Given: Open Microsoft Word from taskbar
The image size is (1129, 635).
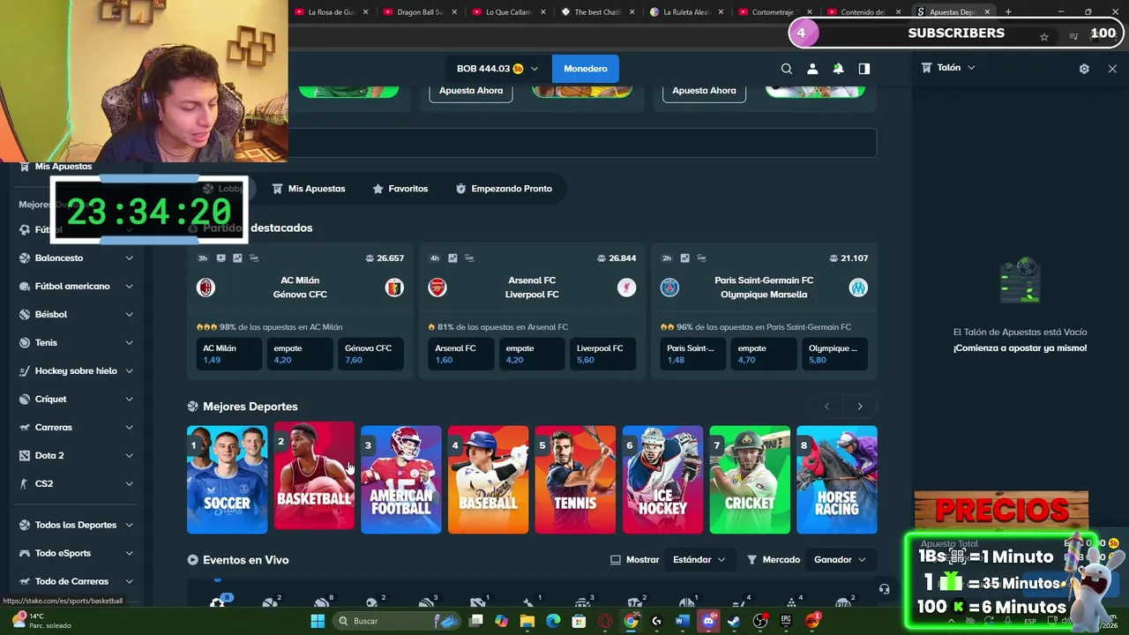Looking at the screenshot, I should 682,621.
